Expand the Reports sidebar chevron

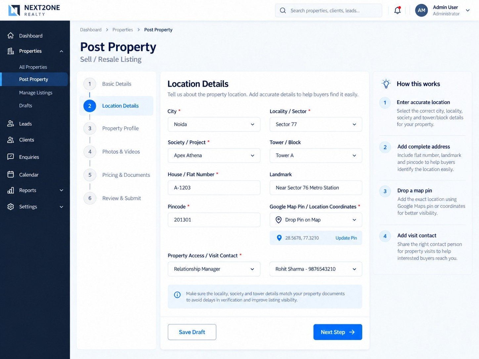pyautogui.click(x=61, y=190)
